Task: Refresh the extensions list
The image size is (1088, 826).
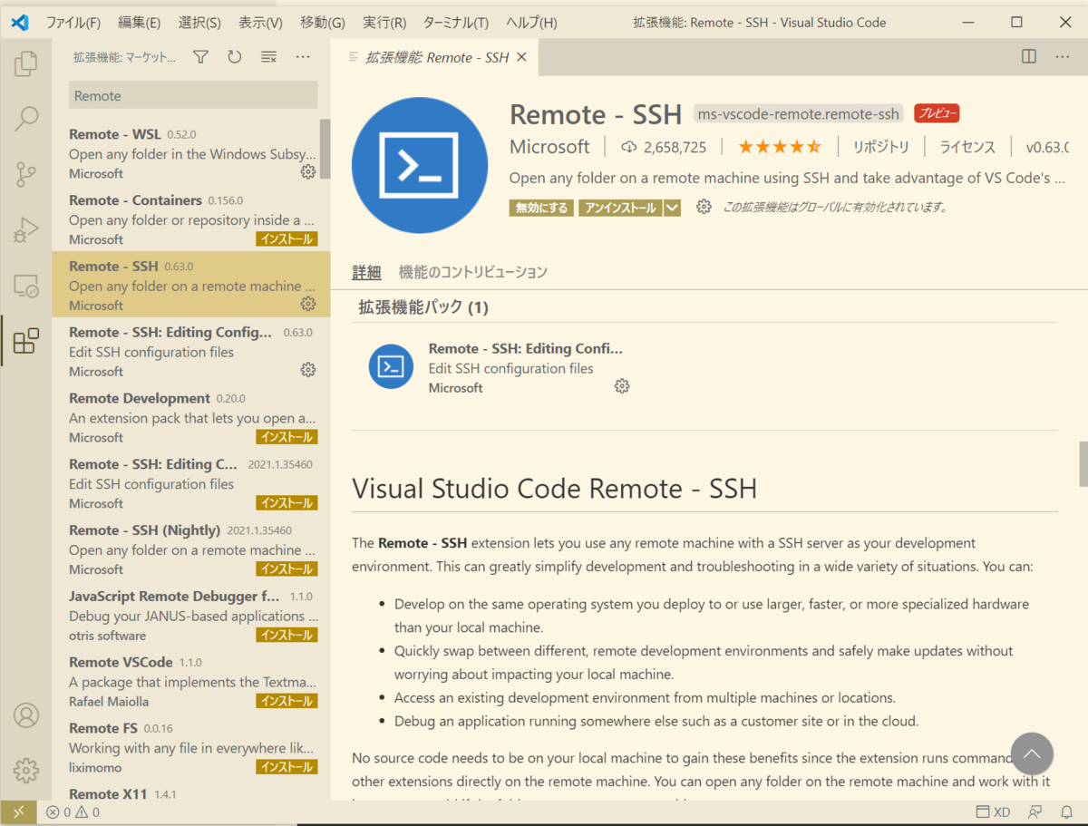Action: tap(234, 56)
